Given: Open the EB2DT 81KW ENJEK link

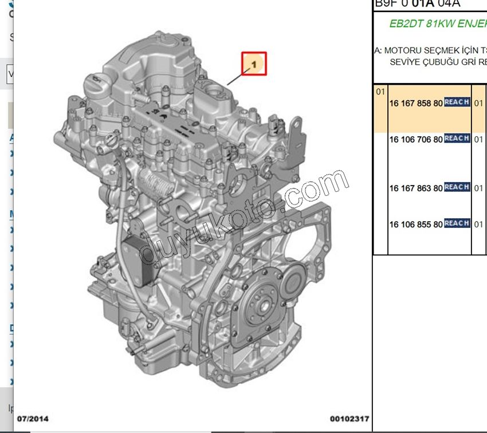Looking at the screenshot, I should coord(437,25).
